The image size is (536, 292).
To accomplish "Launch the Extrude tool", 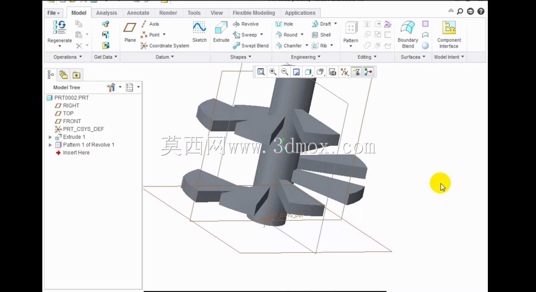I will coord(221,32).
